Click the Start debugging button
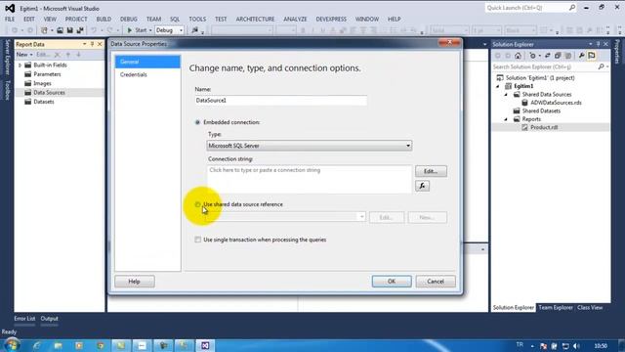625x352 pixels. [x=137, y=30]
